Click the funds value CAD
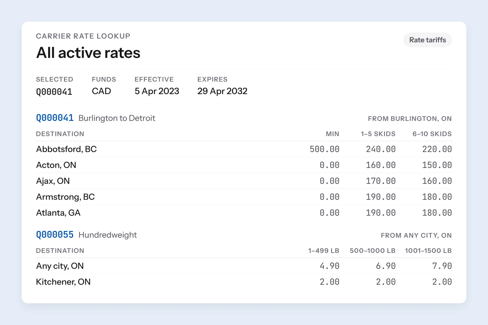The width and height of the screenshot is (488, 325). (x=101, y=91)
